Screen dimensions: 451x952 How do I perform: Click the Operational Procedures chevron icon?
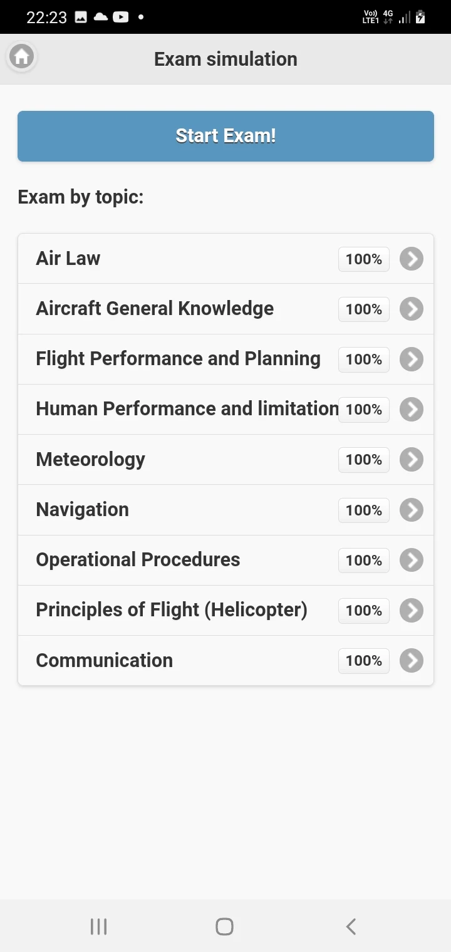point(412,560)
